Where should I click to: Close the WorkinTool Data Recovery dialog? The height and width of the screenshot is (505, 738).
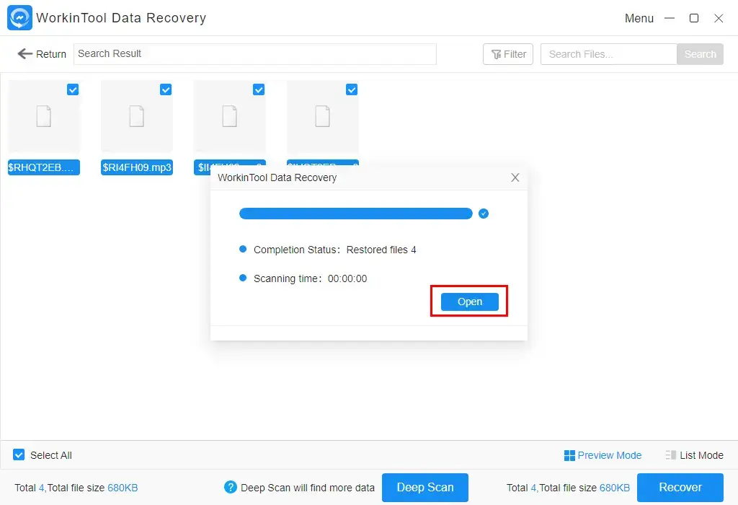coord(515,177)
